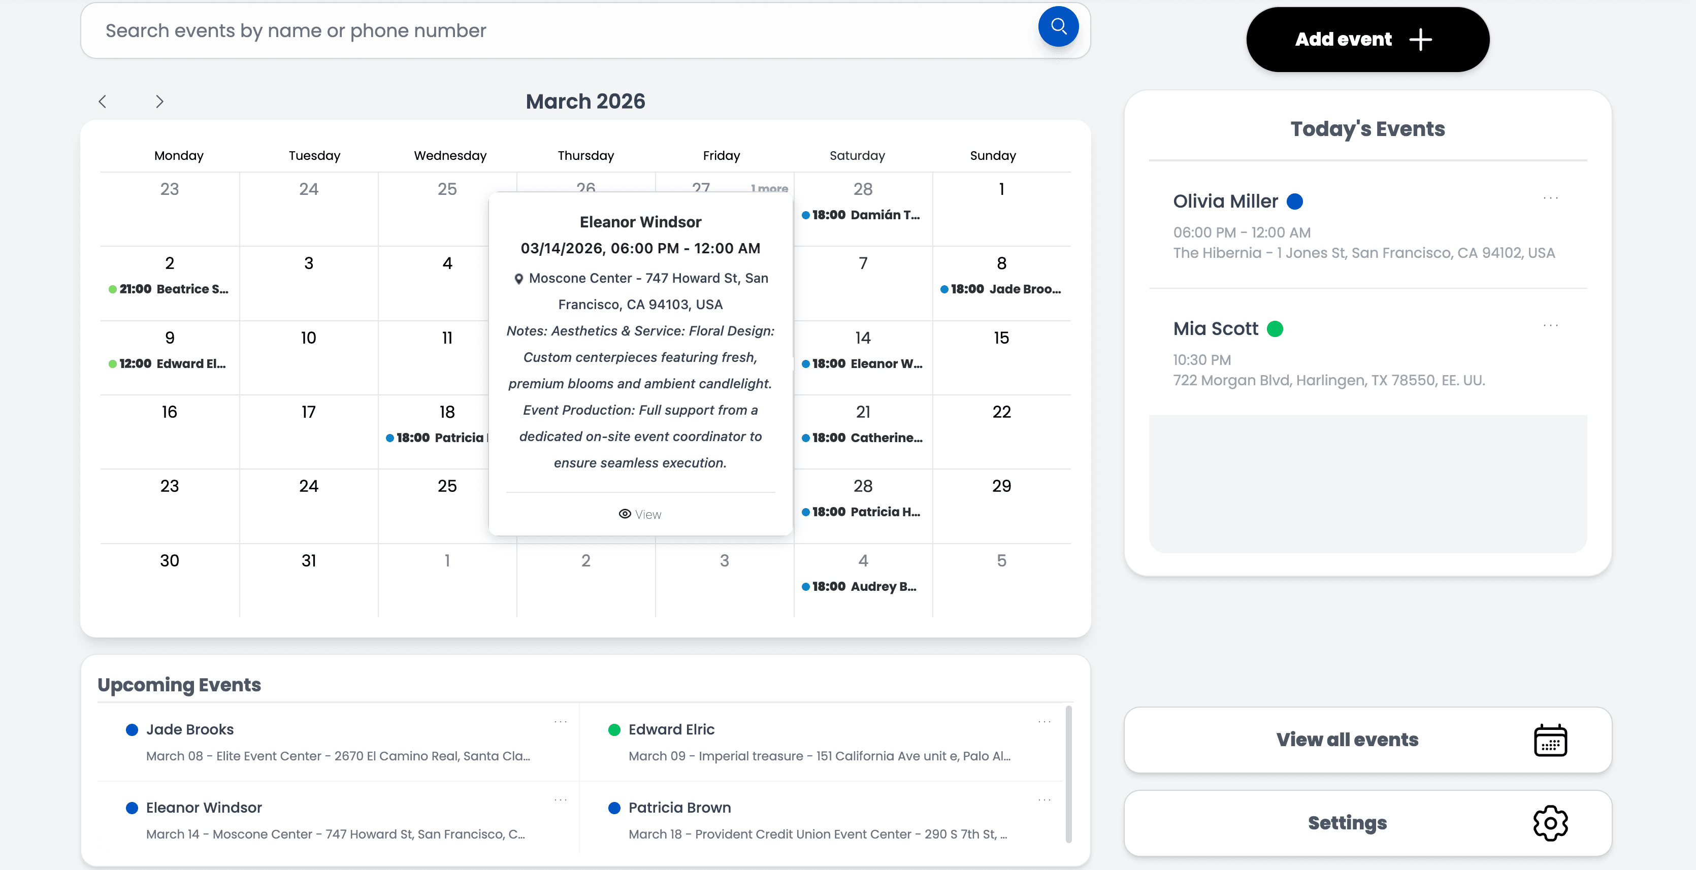The height and width of the screenshot is (870, 1696).
Task: Open three-dot menu for Olivia Miller event
Action: (x=1550, y=198)
